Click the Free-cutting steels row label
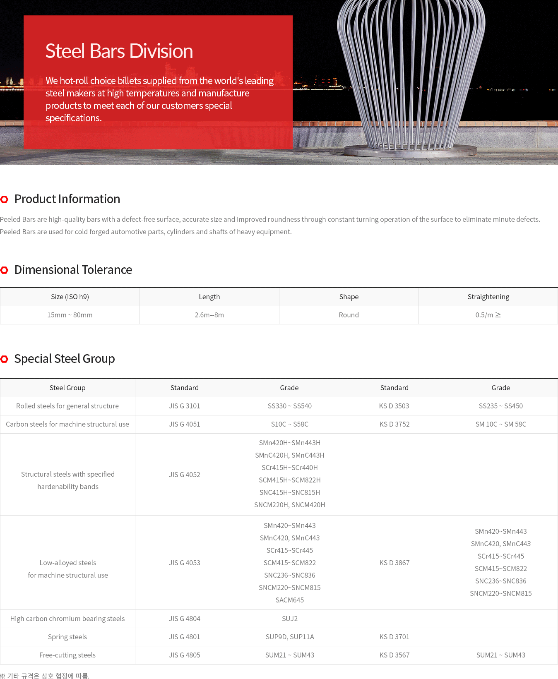Image resolution: width=558 pixels, height=679 pixels. coord(67,655)
